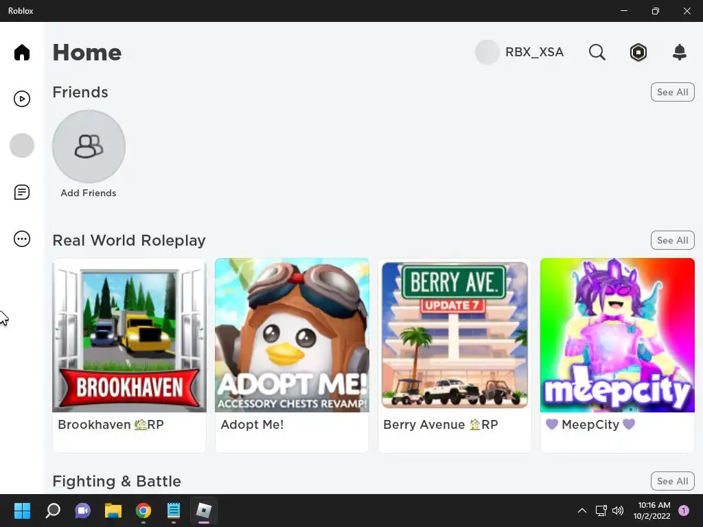This screenshot has height=527, width=703.
Task: Open the Brookhaven game thumbnail
Action: [130, 335]
